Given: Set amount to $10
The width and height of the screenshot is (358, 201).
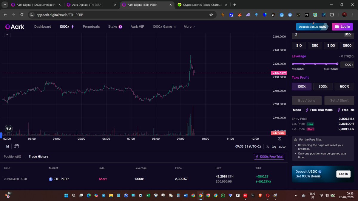Looking at the screenshot, I should click(299, 46).
